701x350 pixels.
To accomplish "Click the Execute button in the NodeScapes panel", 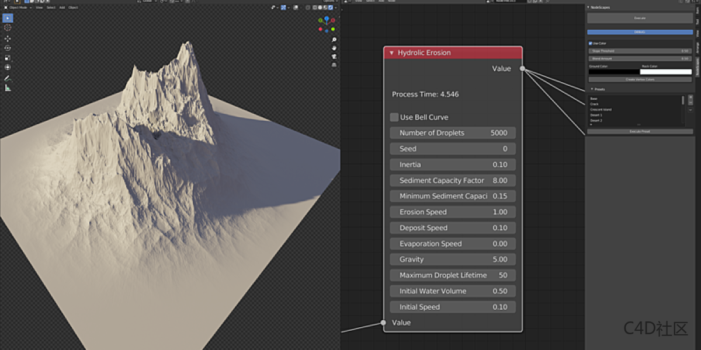I will click(640, 17).
